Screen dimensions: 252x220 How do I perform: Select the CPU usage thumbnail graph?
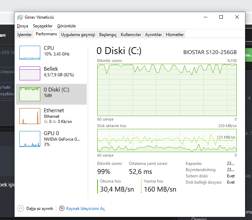[30, 52]
